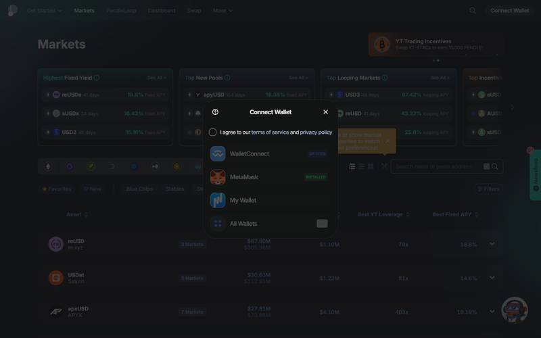Expand the reUSD asset row
This screenshot has width=541, height=338.
tap(492, 244)
